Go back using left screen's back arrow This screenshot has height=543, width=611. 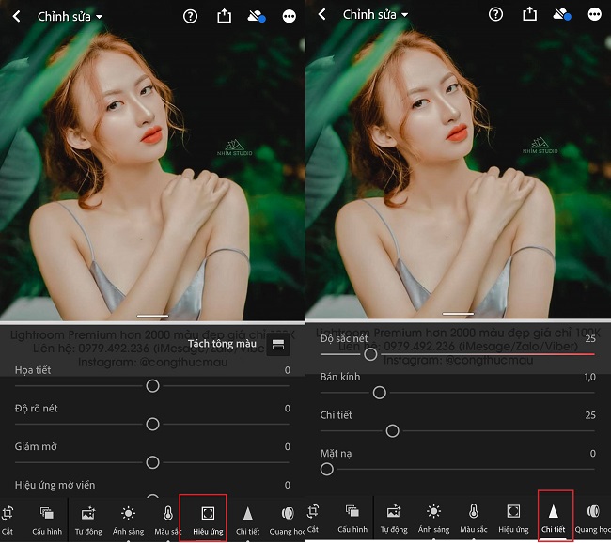pos(16,16)
